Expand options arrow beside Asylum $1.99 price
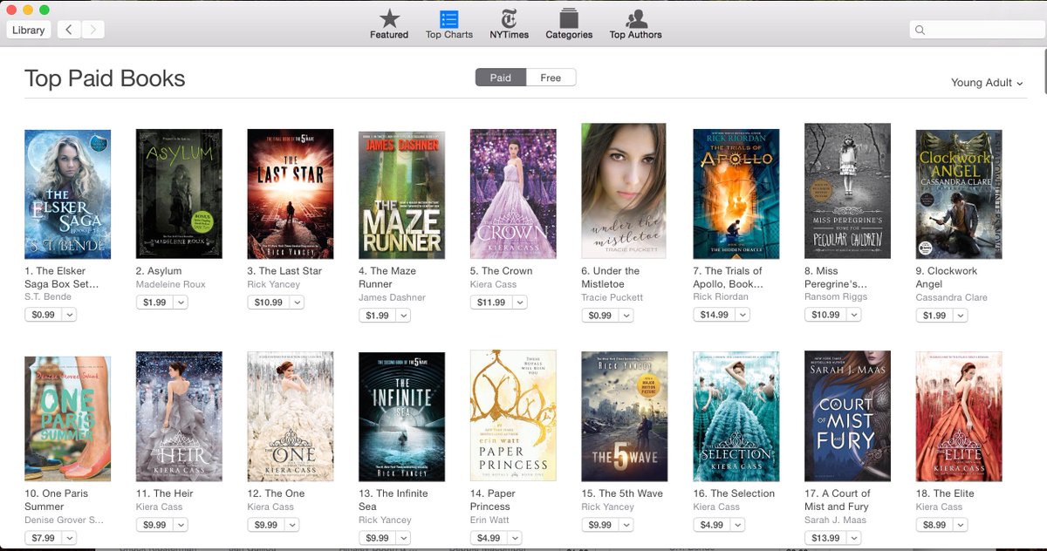Image resolution: width=1047 pixels, height=551 pixels. point(180,303)
